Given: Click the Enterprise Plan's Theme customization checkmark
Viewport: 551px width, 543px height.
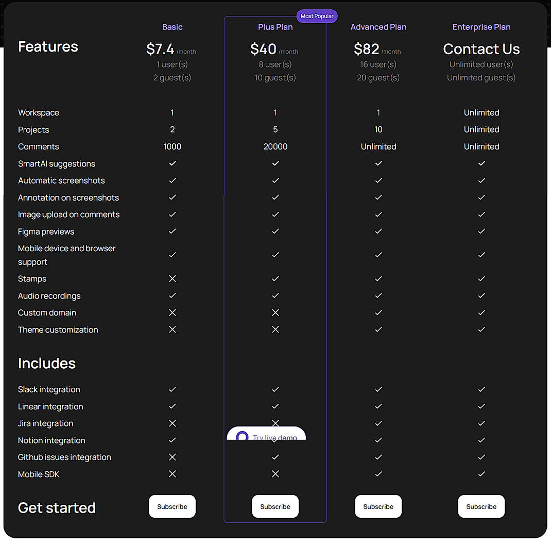Looking at the screenshot, I should click(x=481, y=330).
